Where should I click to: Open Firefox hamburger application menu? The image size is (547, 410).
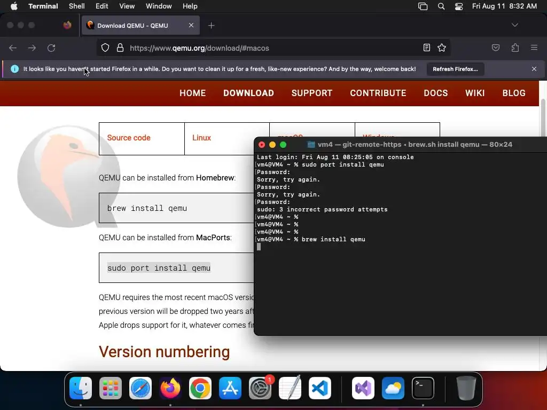pos(534,48)
